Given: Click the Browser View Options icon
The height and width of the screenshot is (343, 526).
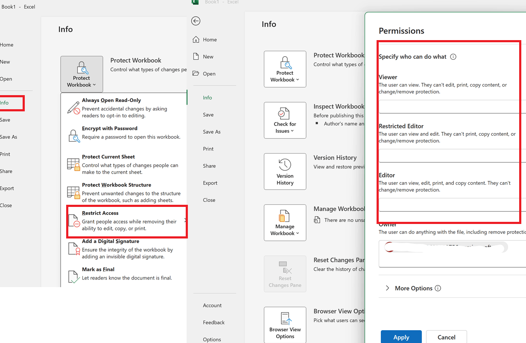Looking at the screenshot, I should (x=285, y=325).
